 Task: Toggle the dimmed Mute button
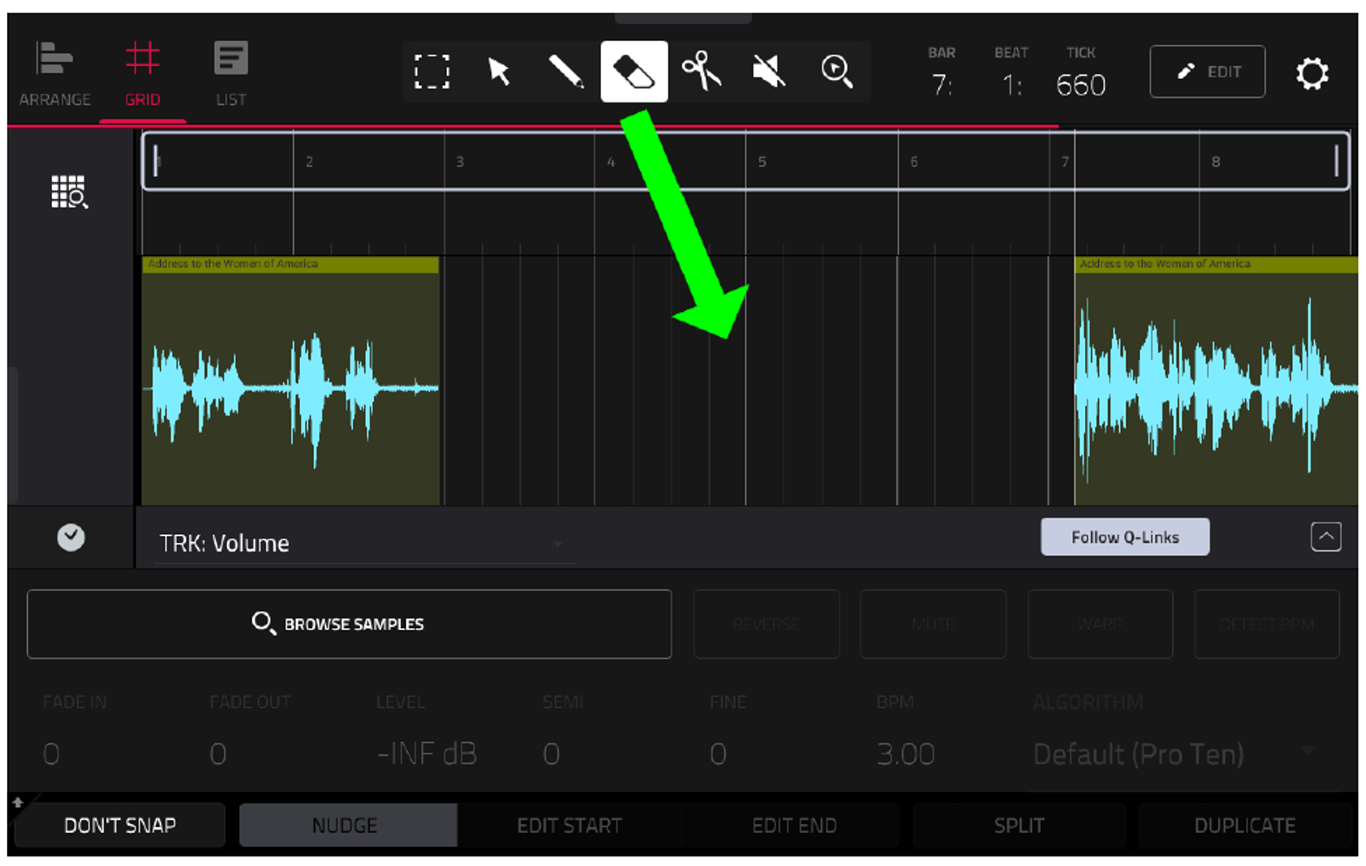[x=933, y=624]
